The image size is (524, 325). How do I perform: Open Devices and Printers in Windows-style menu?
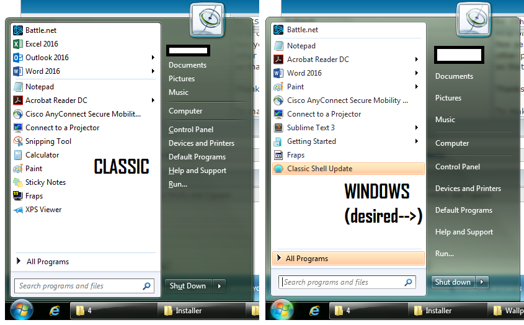[468, 189]
